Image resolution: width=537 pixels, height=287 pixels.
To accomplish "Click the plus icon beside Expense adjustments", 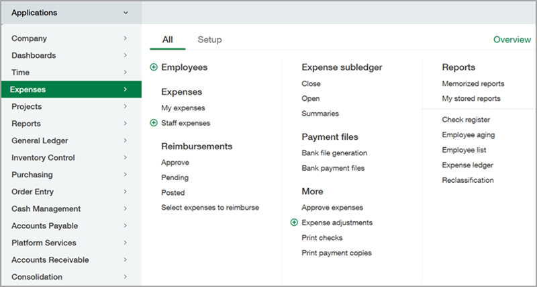I will 294,222.
